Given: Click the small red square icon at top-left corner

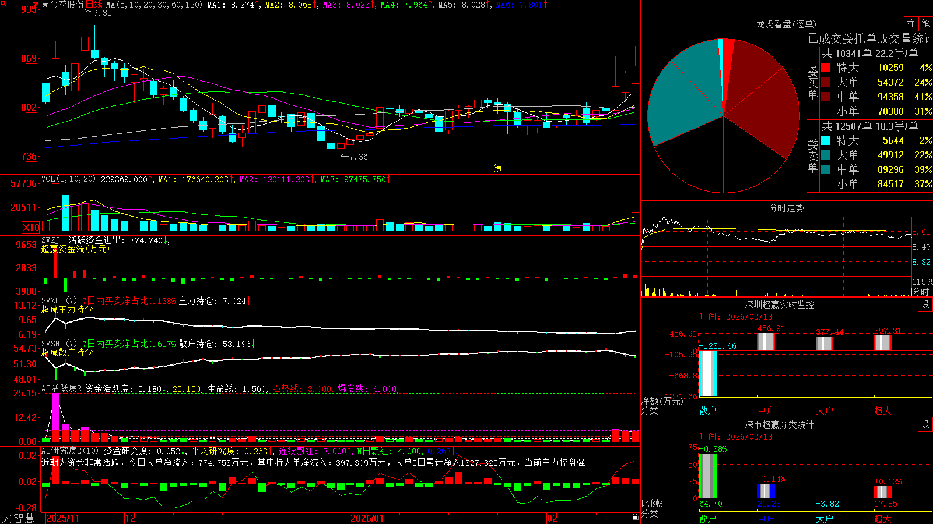Looking at the screenshot, I should click(x=3, y=3).
